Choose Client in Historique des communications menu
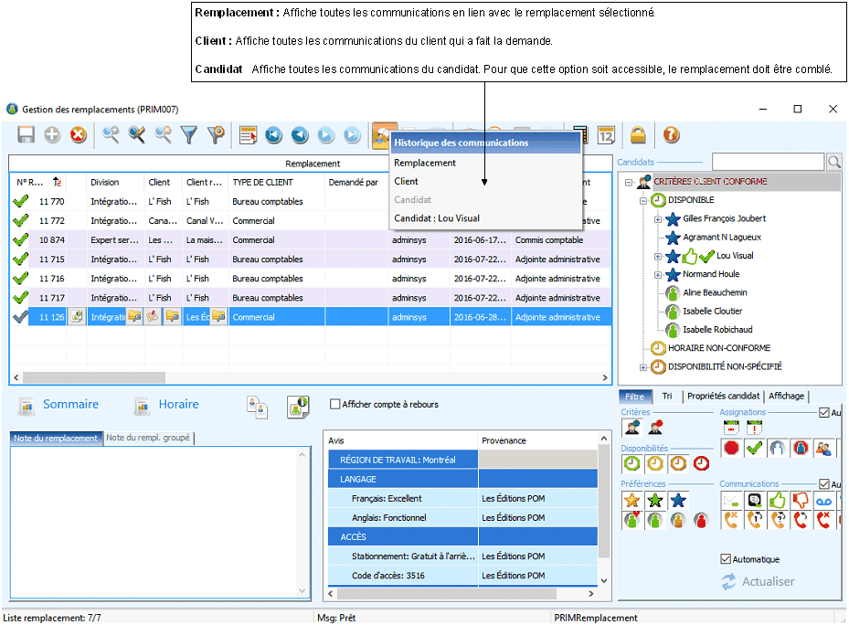Viewport: 849px width, 625px height. point(407,181)
